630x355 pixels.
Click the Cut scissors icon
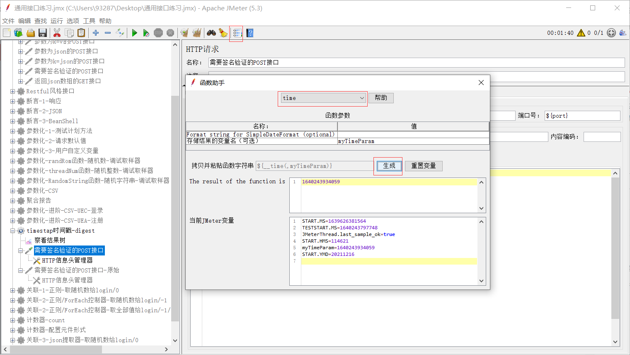[57, 33]
